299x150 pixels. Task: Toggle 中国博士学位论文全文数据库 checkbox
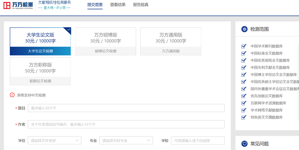[x=243, y=75]
